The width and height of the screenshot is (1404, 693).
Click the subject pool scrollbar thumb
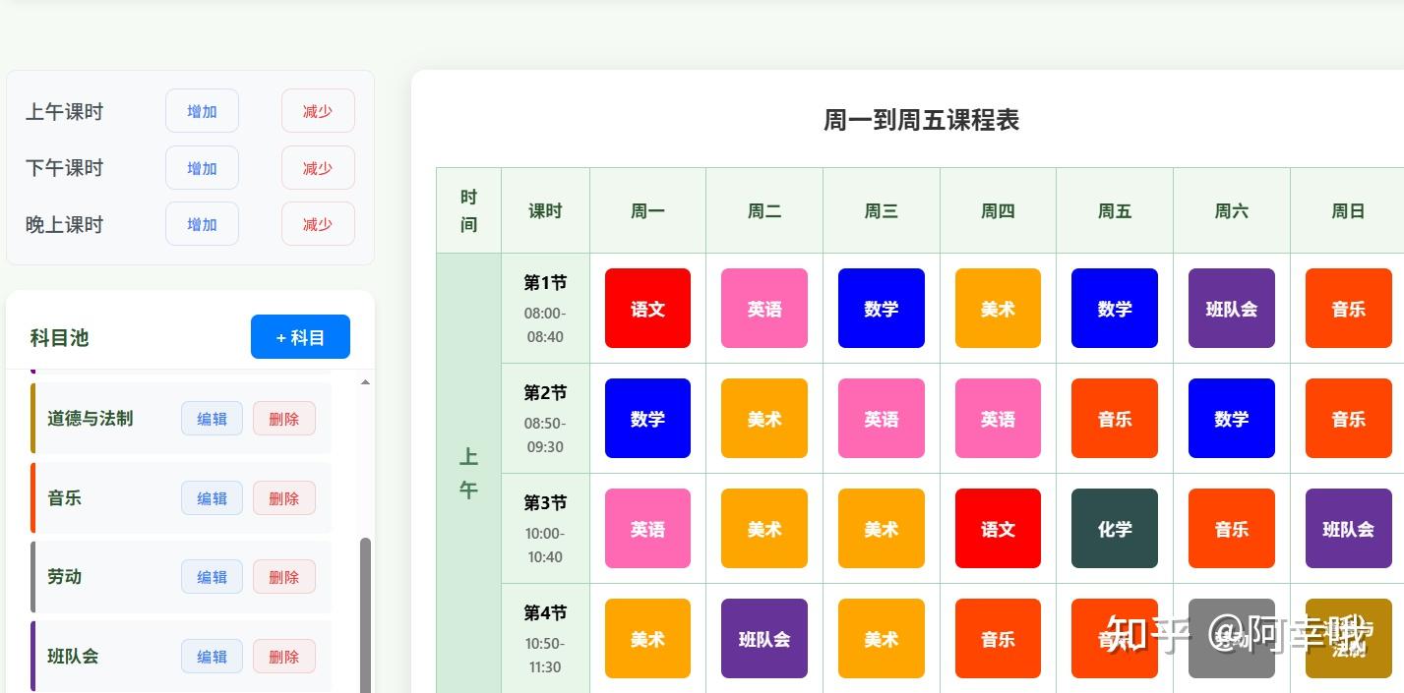pos(366,614)
